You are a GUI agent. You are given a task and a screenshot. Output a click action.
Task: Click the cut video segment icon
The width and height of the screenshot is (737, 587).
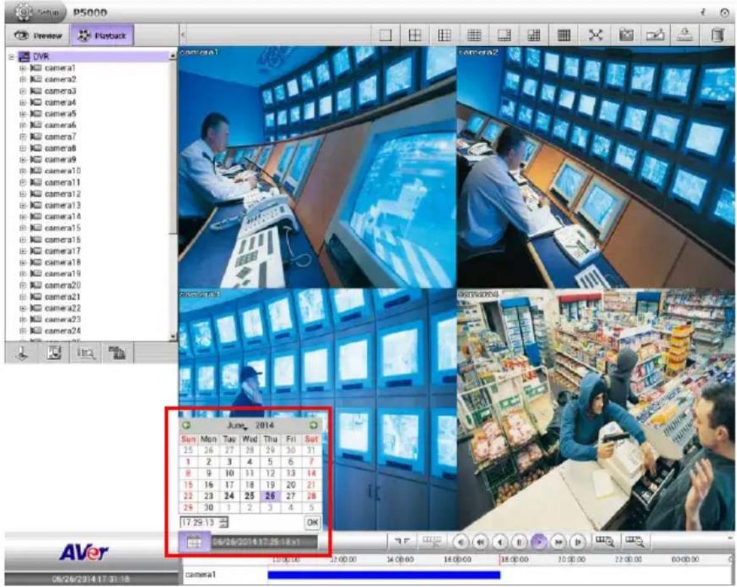click(431, 542)
